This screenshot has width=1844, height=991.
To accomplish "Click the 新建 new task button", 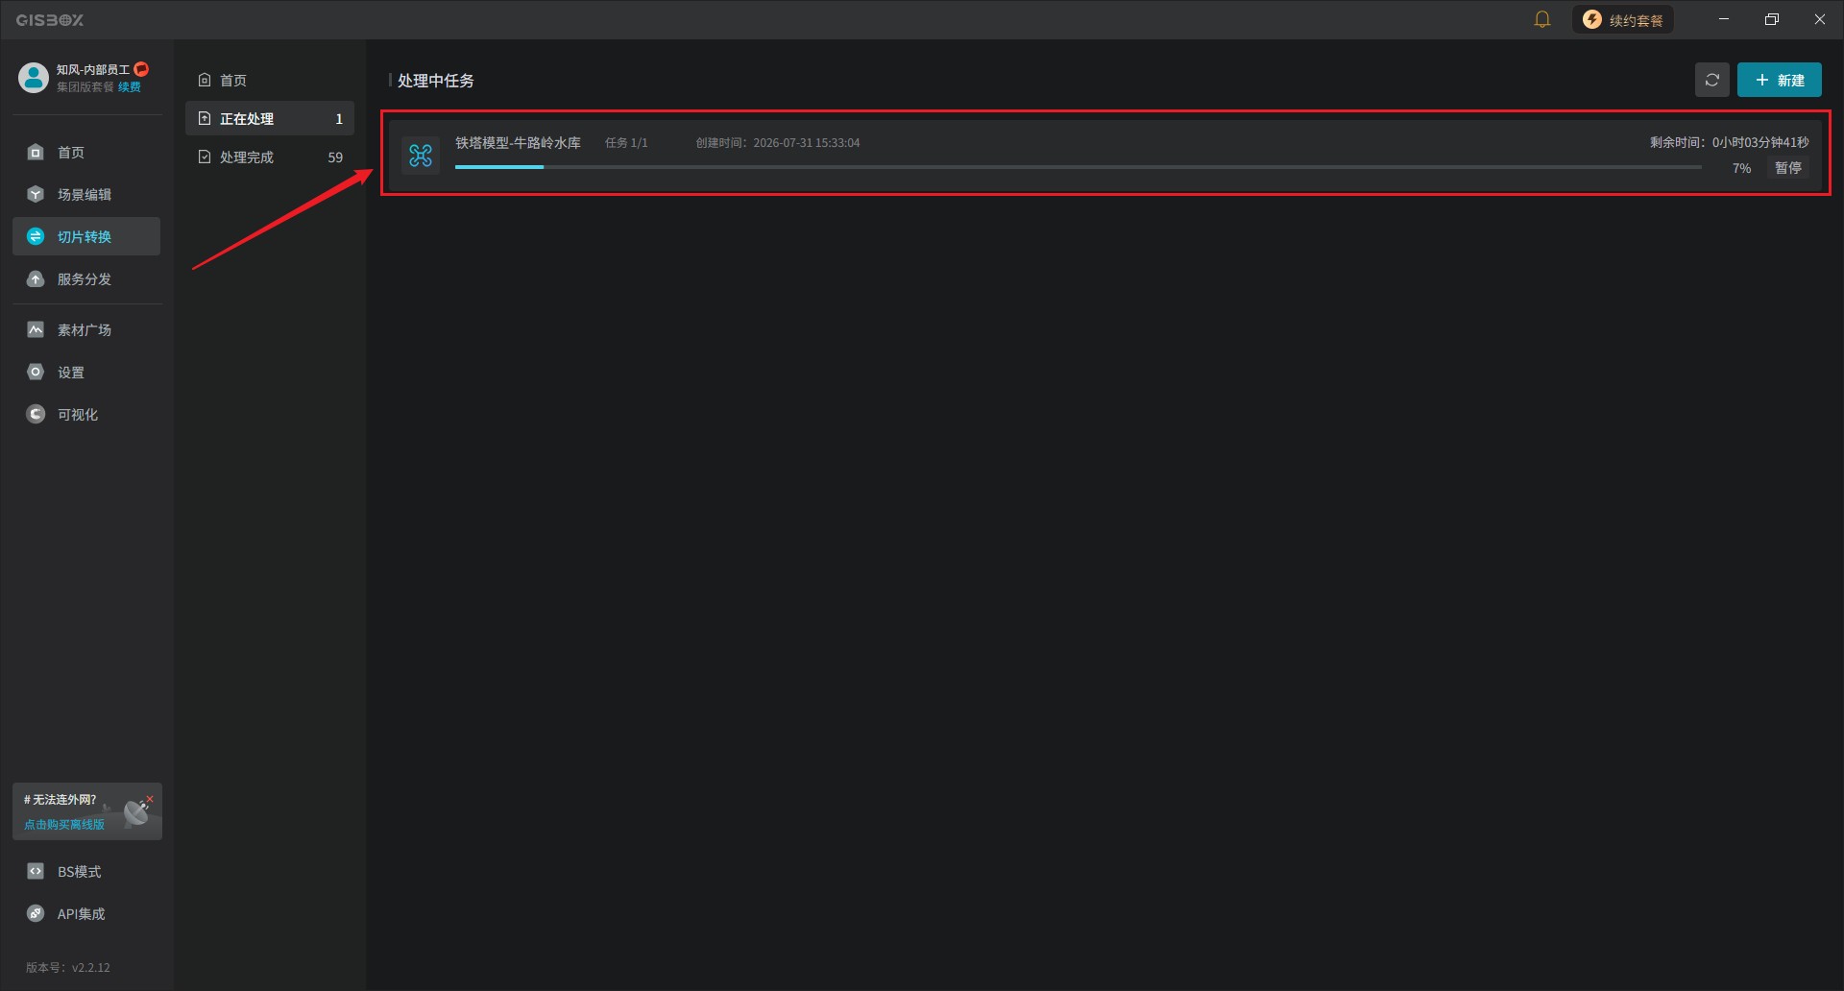I will [1780, 80].
